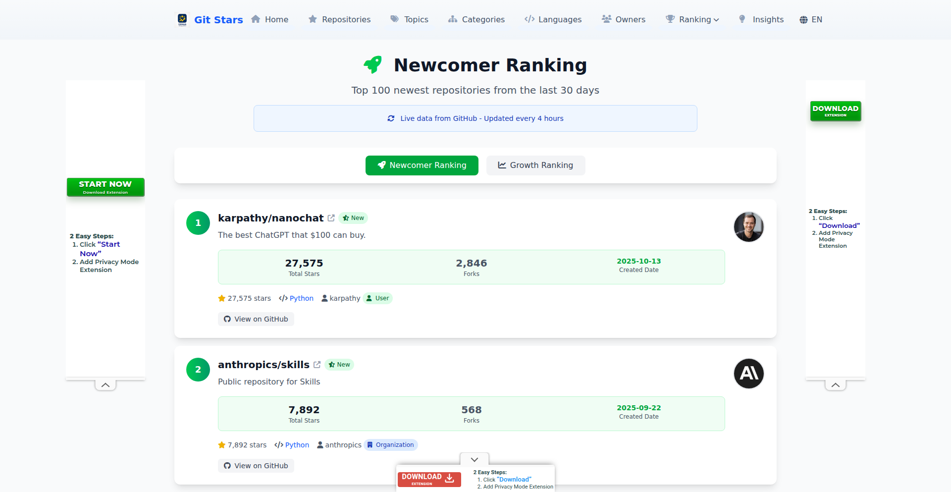Open the Git Stars brand link

pyautogui.click(x=218, y=20)
